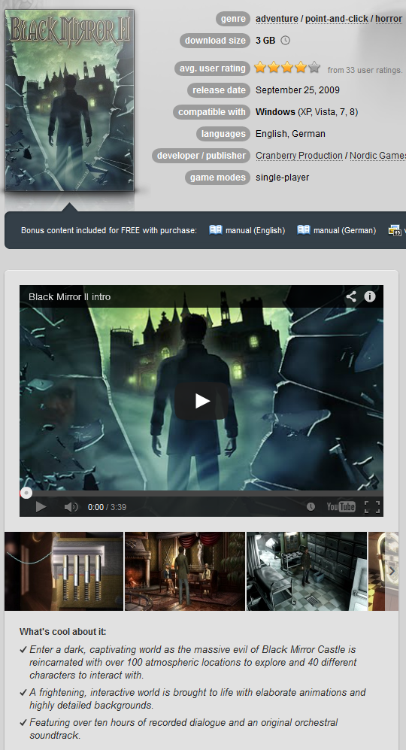406x750 pixels.
Task: Open the English manual book icon
Action: [x=216, y=230]
